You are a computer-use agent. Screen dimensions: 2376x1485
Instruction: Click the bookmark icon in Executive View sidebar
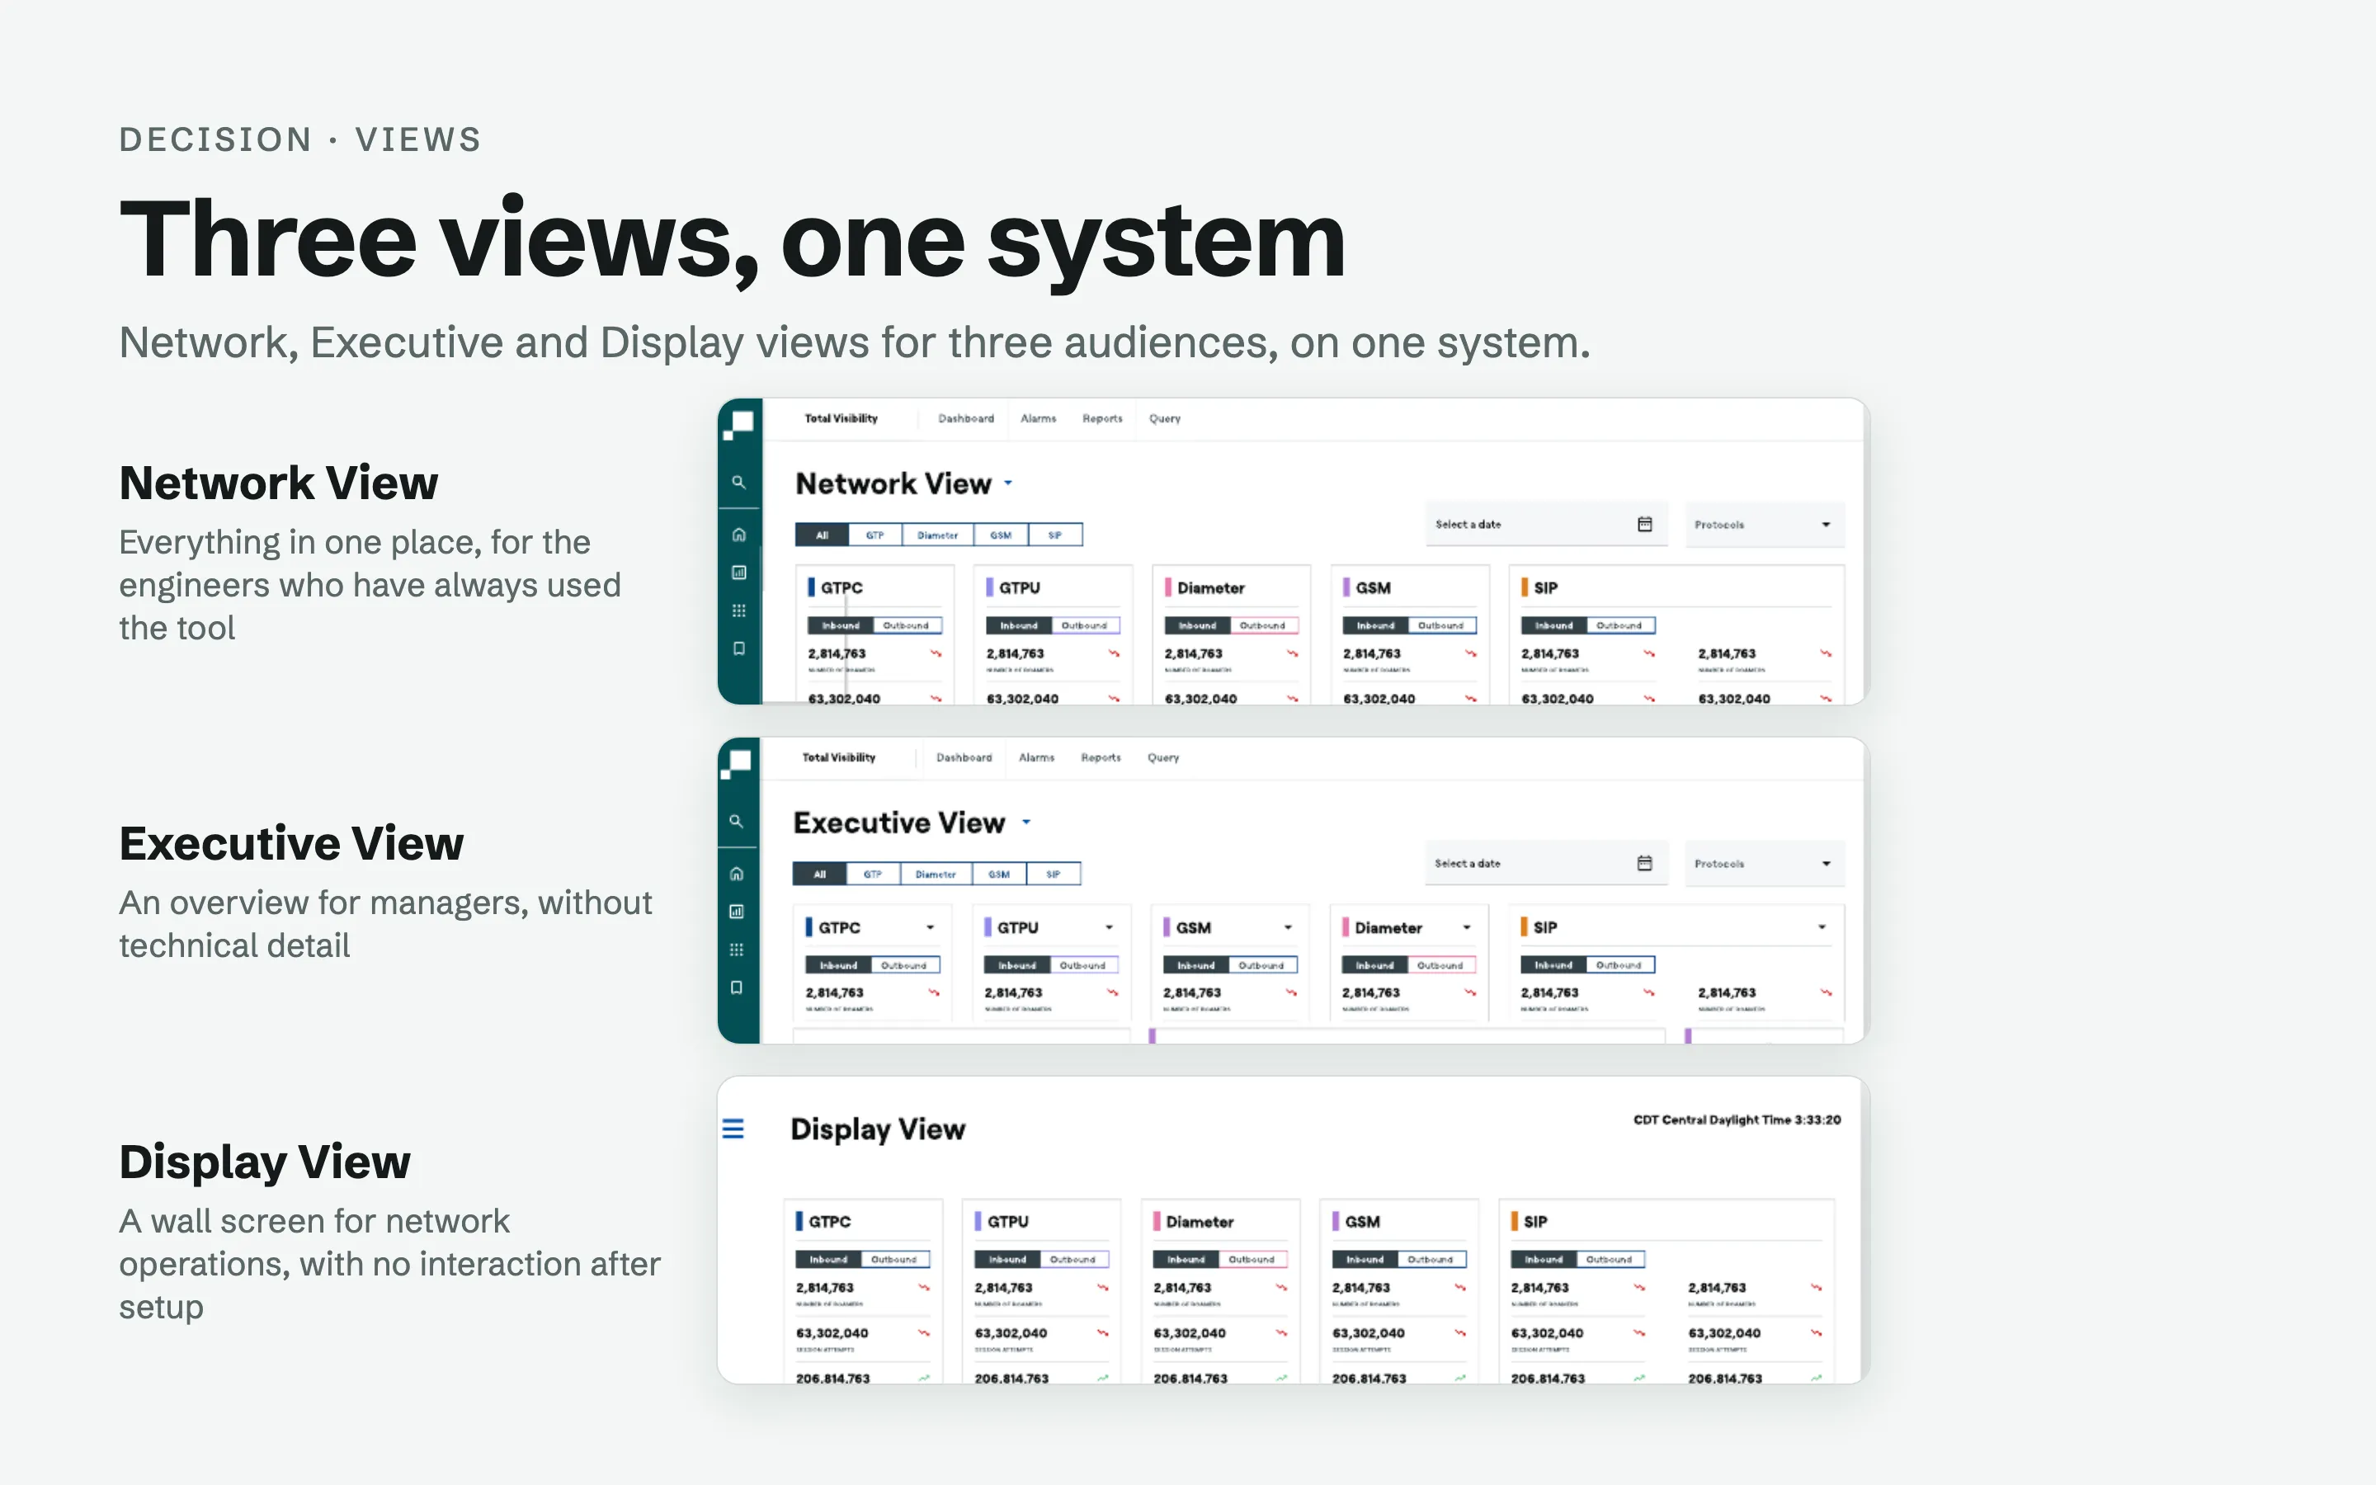click(737, 987)
